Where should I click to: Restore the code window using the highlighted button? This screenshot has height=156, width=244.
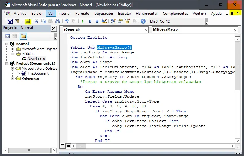pyautogui.click(x=232, y=14)
